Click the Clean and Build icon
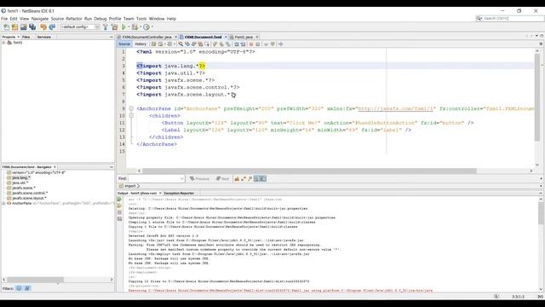 (114, 26)
